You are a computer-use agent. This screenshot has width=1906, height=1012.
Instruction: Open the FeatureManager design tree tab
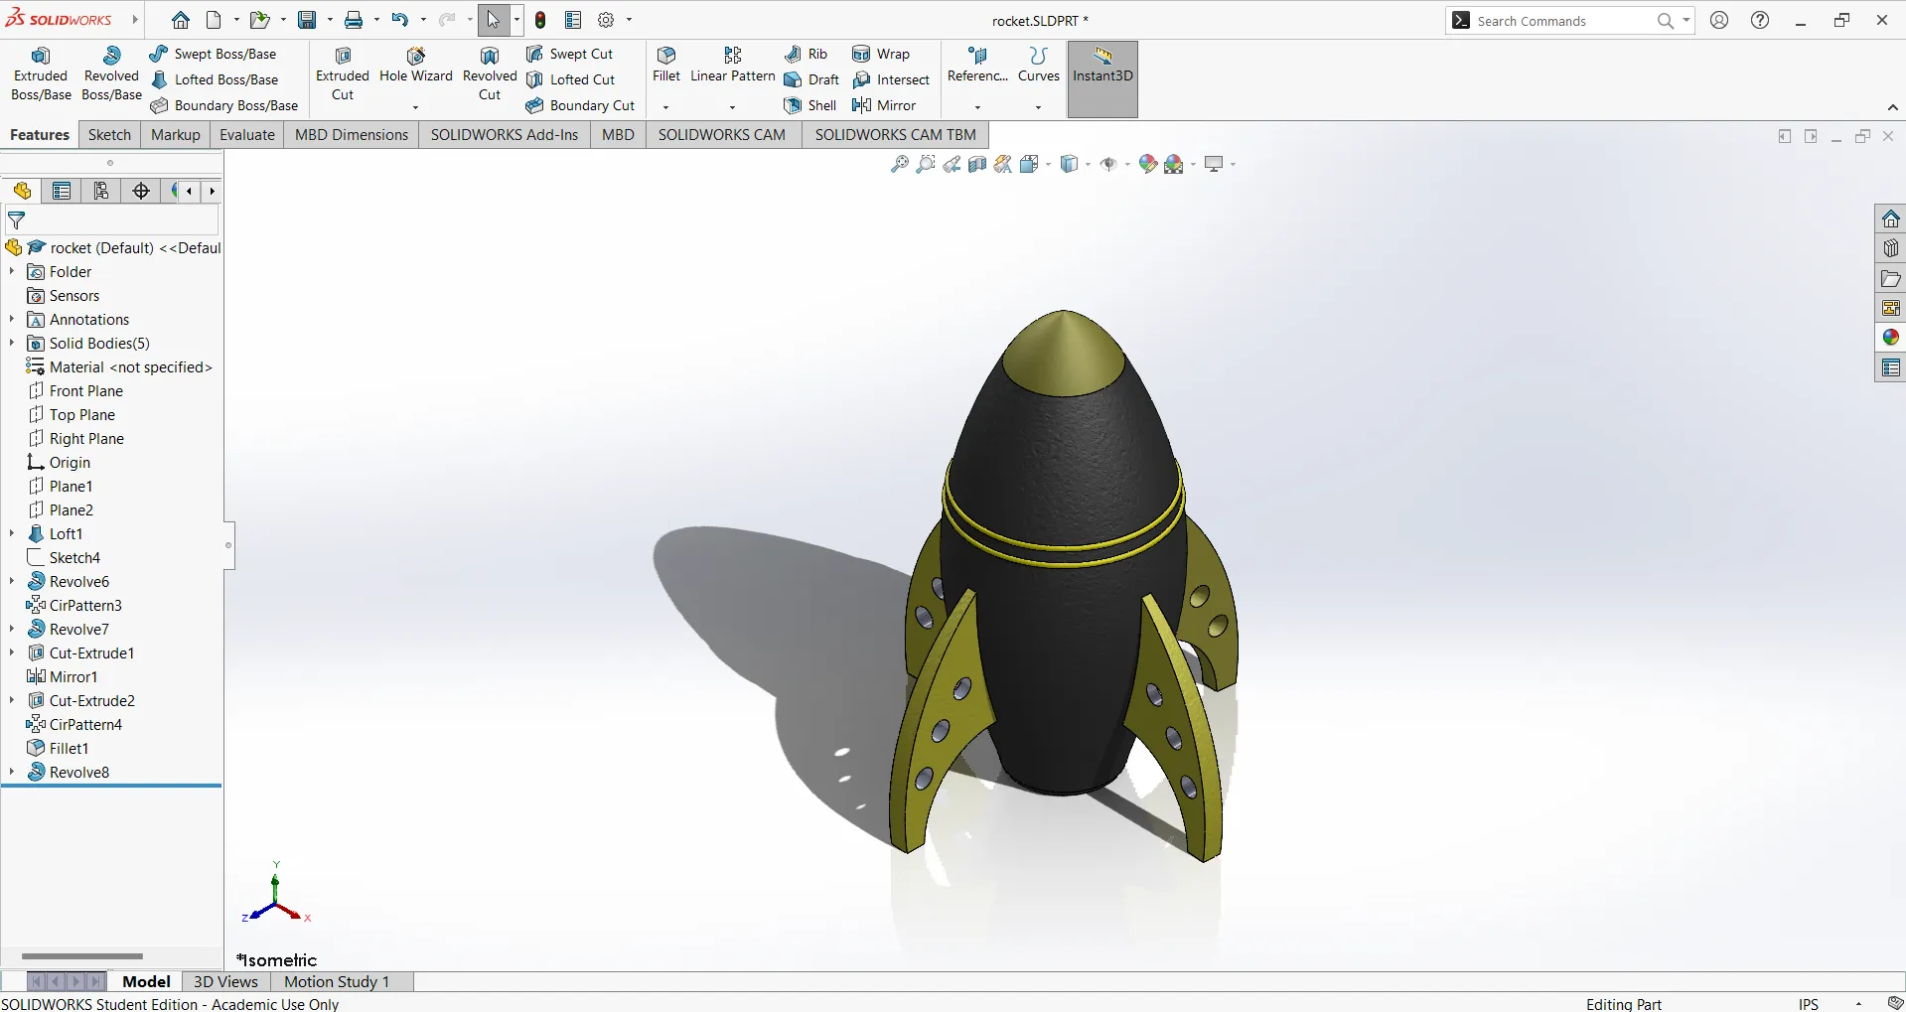pos(22,191)
